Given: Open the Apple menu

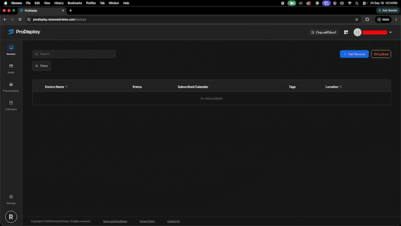Looking at the screenshot, I should (6, 3).
